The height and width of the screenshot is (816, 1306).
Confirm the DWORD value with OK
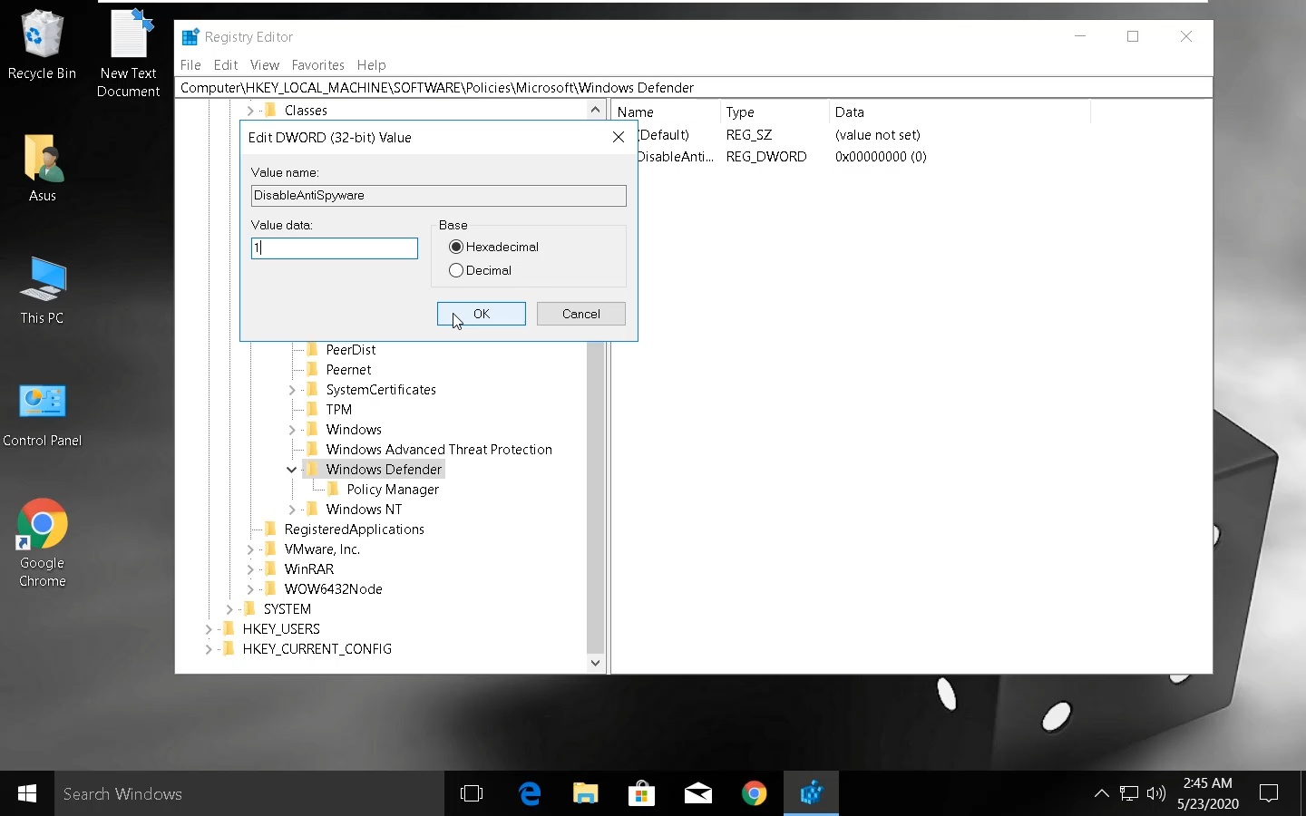[482, 314]
